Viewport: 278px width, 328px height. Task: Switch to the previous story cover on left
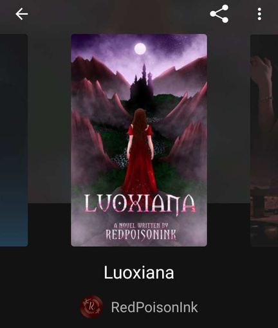(x=14, y=140)
